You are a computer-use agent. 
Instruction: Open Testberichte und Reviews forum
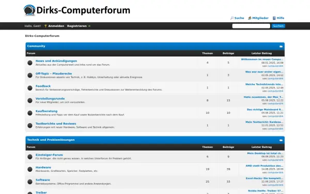56,124
